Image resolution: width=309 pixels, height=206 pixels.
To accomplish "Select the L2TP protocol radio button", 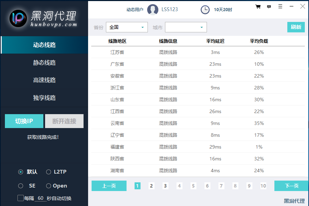I will (x=49, y=172).
